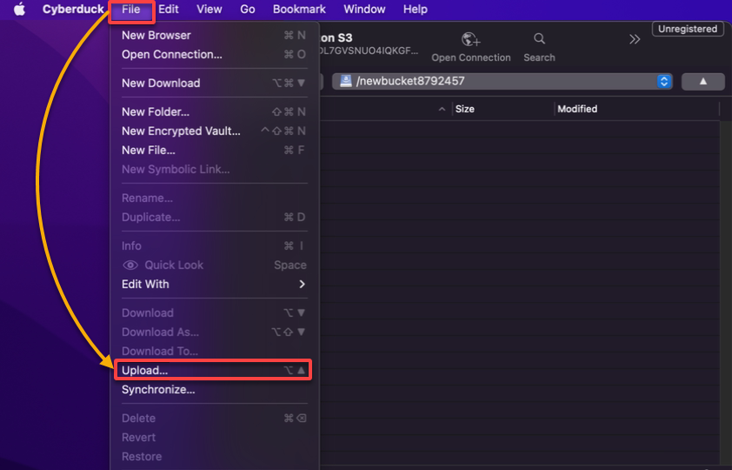This screenshot has height=470, width=732.
Task: Select New Folder... menu entry
Action: [x=214, y=111]
